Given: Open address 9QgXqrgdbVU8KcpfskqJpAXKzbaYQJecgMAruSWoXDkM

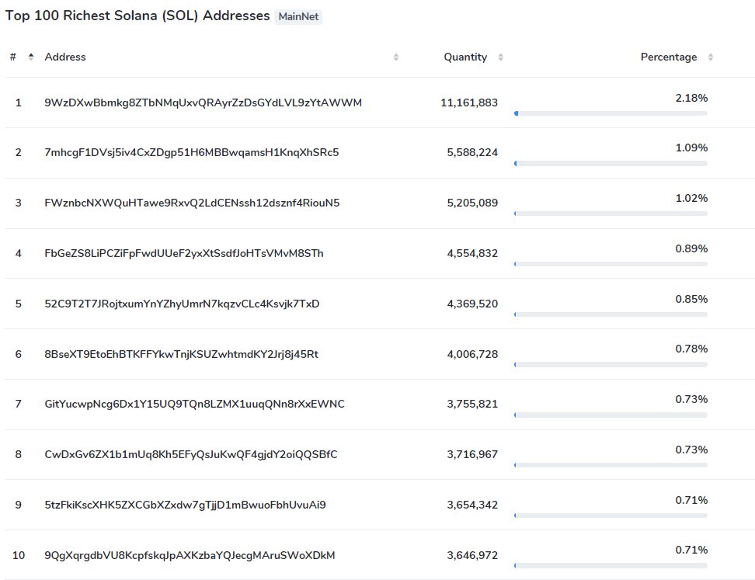Looking at the screenshot, I should pos(190,555).
